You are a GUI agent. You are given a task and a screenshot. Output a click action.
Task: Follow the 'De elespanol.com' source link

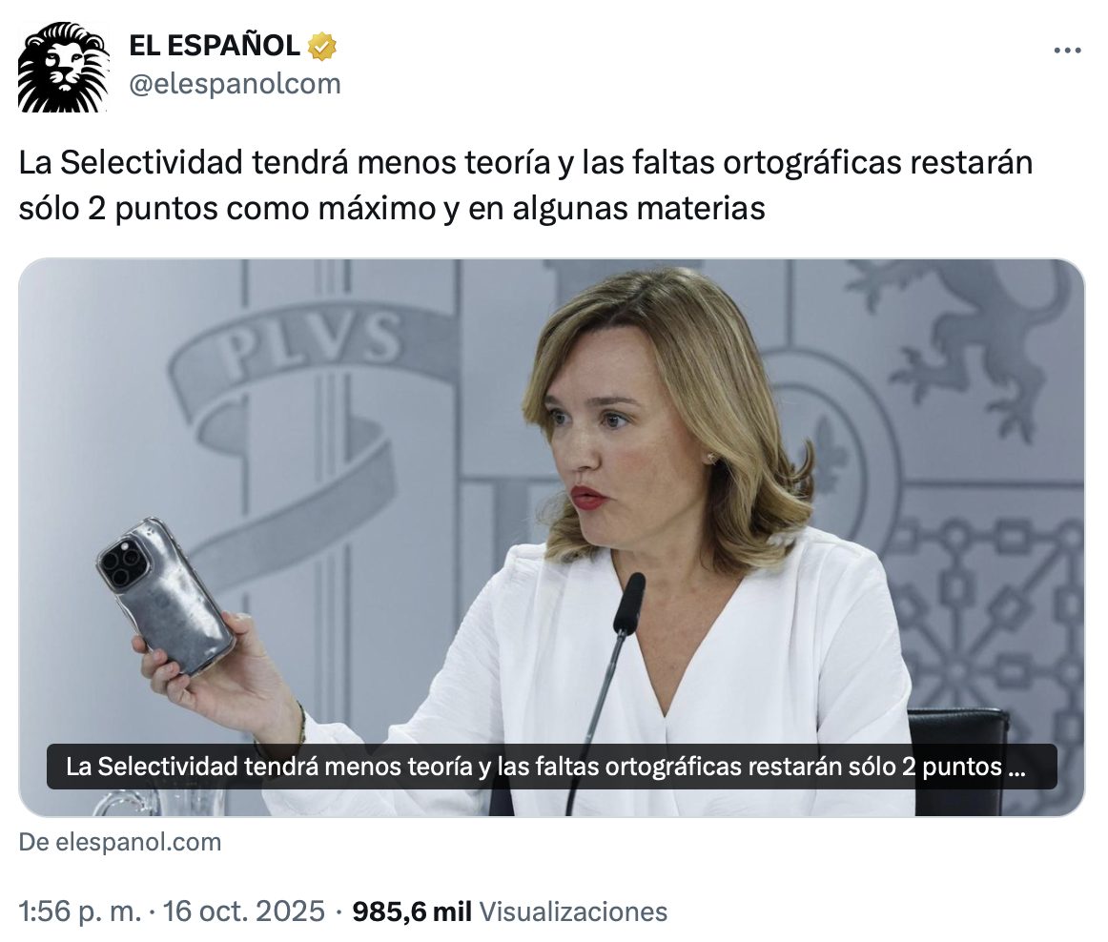pyautogui.click(x=120, y=842)
